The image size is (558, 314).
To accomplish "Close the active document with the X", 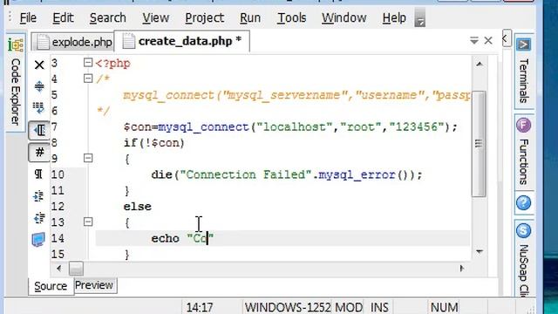I will (x=488, y=40).
